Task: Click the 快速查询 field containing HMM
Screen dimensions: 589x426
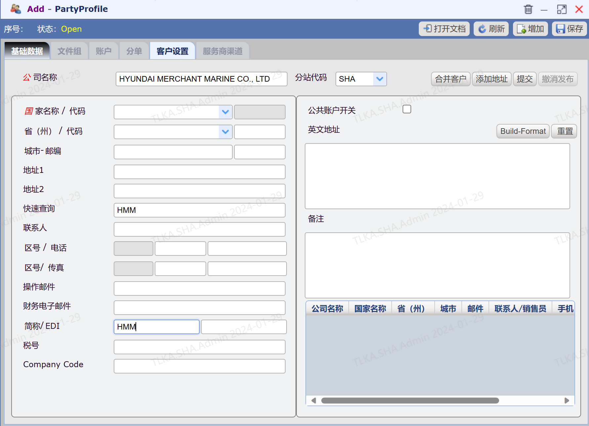Action: 200,210
